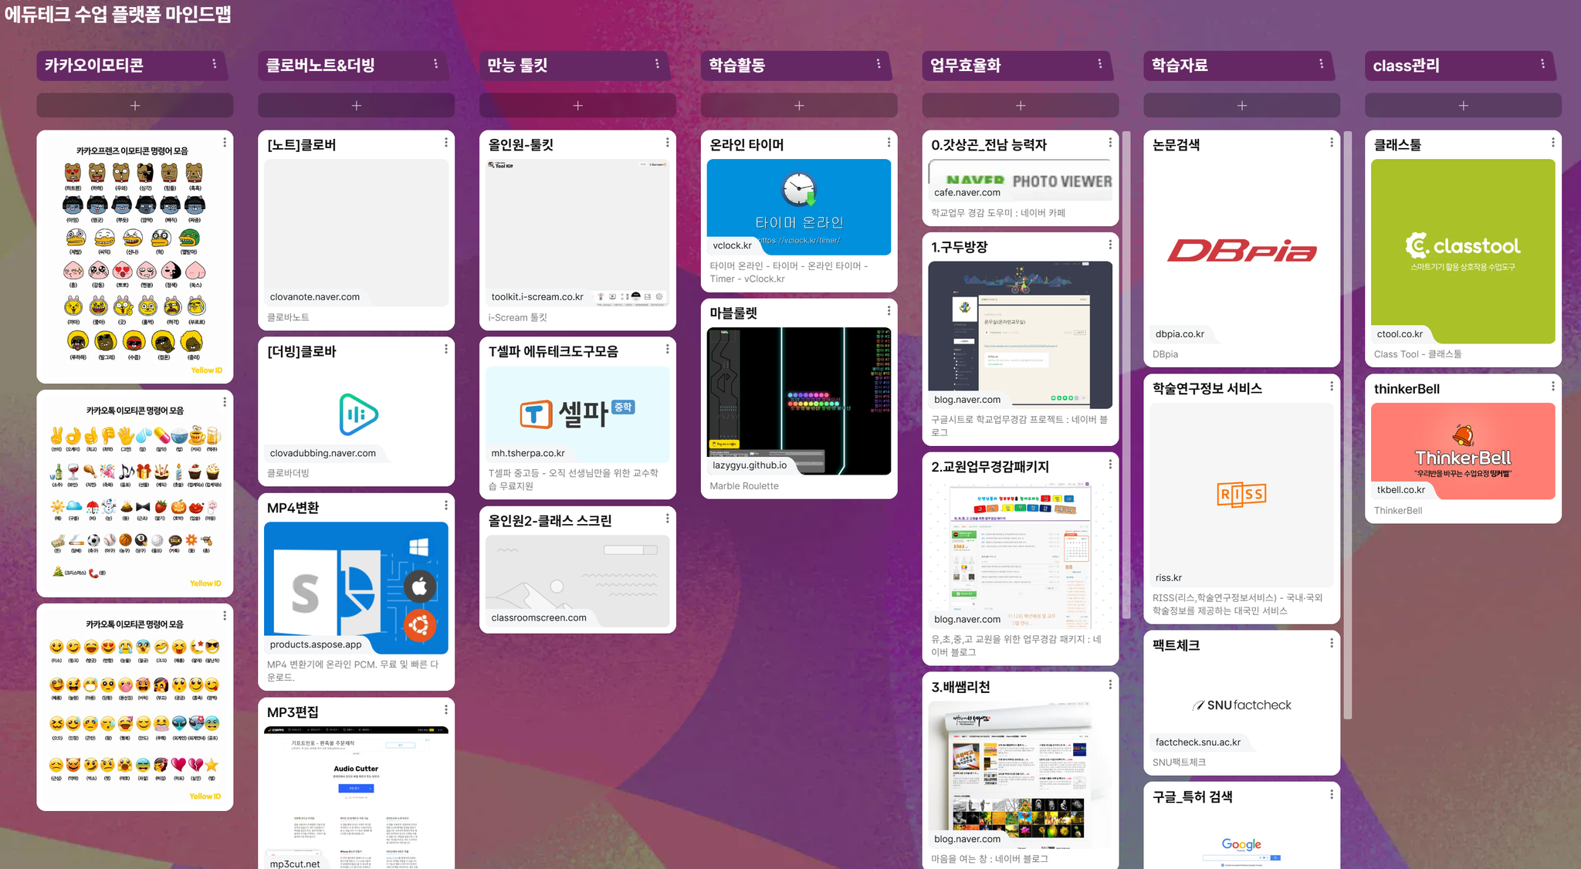Open the ctool.co.kr link

pyautogui.click(x=1400, y=334)
